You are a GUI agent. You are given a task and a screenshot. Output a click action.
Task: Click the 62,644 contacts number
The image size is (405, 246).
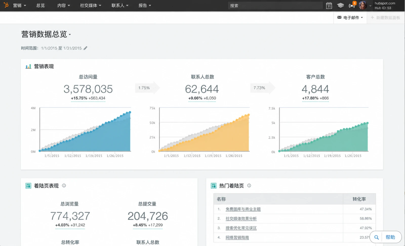coord(202,89)
